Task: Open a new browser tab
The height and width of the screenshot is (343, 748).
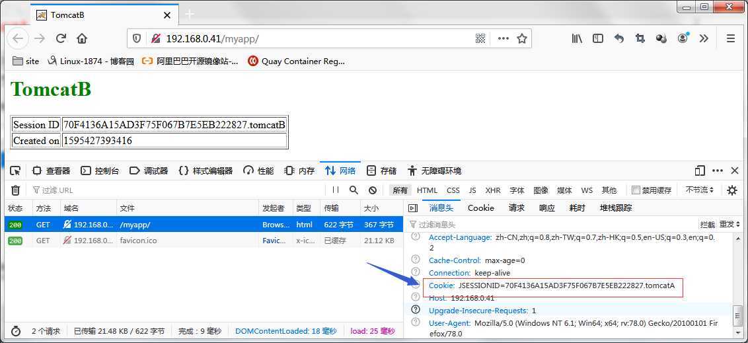Action: click(x=190, y=15)
